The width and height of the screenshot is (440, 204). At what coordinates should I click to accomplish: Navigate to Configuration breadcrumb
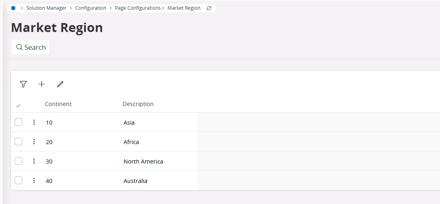pyautogui.click(x=91, y=8)
